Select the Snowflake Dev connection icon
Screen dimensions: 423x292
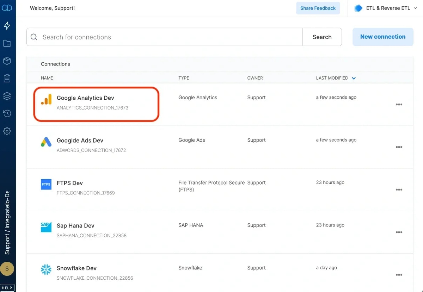[46, 269]
